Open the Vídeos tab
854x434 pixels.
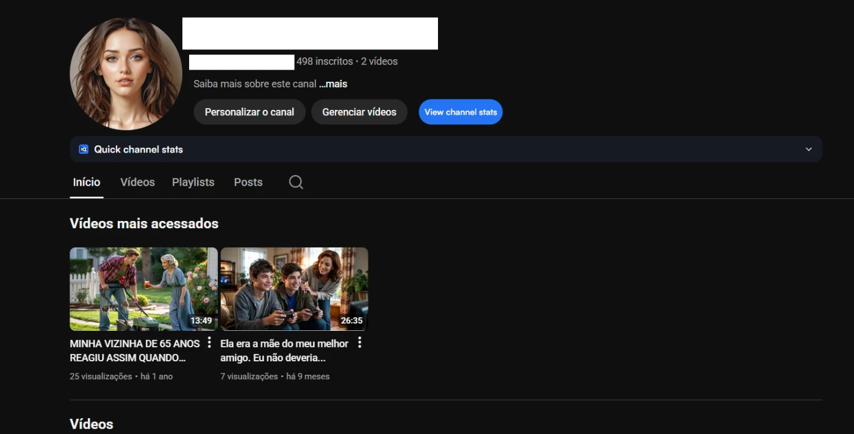click(137, 182)
